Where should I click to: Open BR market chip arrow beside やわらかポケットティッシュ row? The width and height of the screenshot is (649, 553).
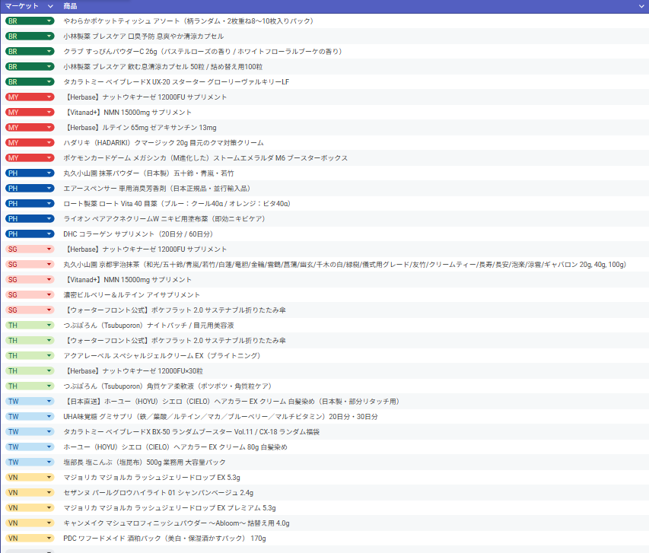click(49, 21)
